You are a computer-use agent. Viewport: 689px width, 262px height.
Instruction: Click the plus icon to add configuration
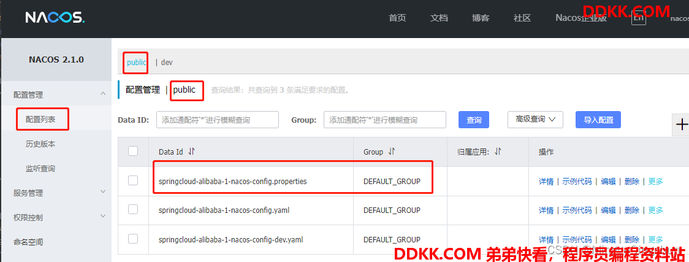coord(682,125)
